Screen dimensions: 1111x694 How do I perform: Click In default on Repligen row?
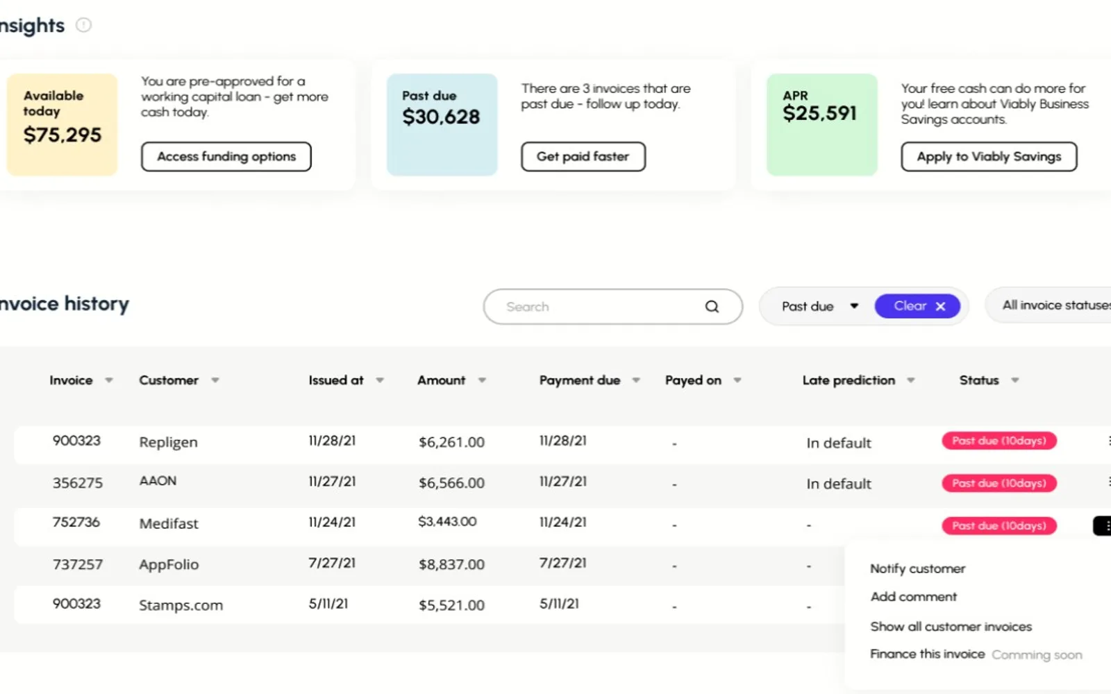click(839, 443)
